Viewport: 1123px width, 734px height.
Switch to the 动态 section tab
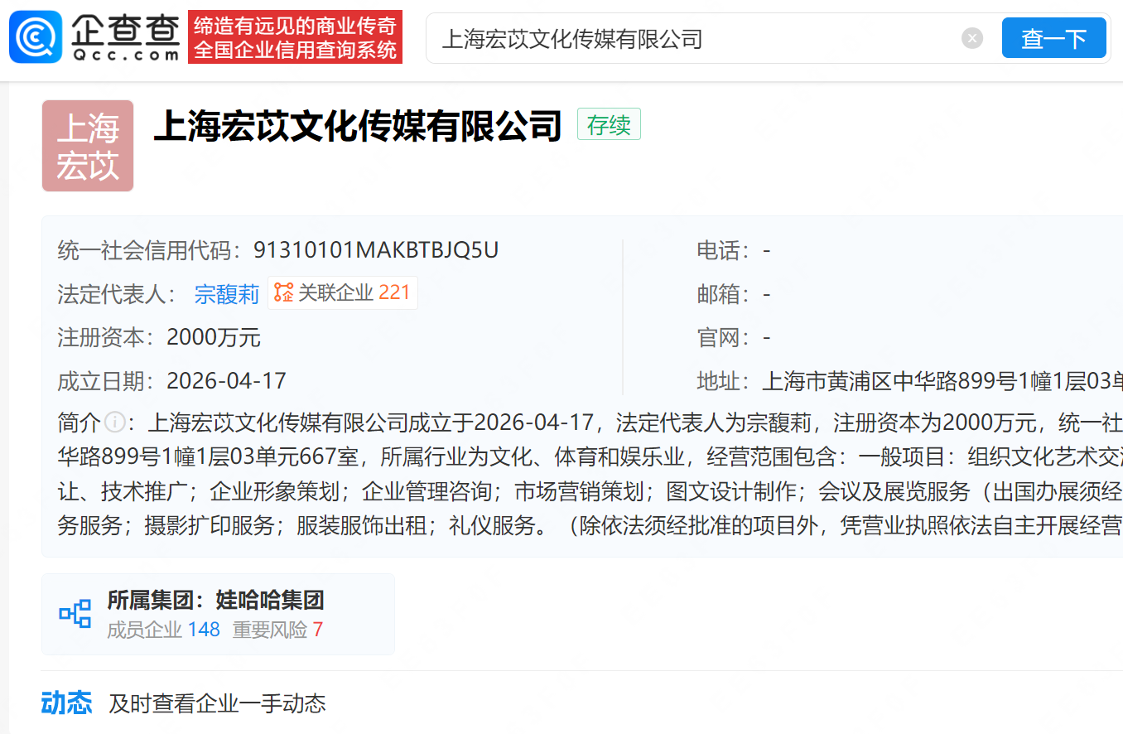(66, 703)
